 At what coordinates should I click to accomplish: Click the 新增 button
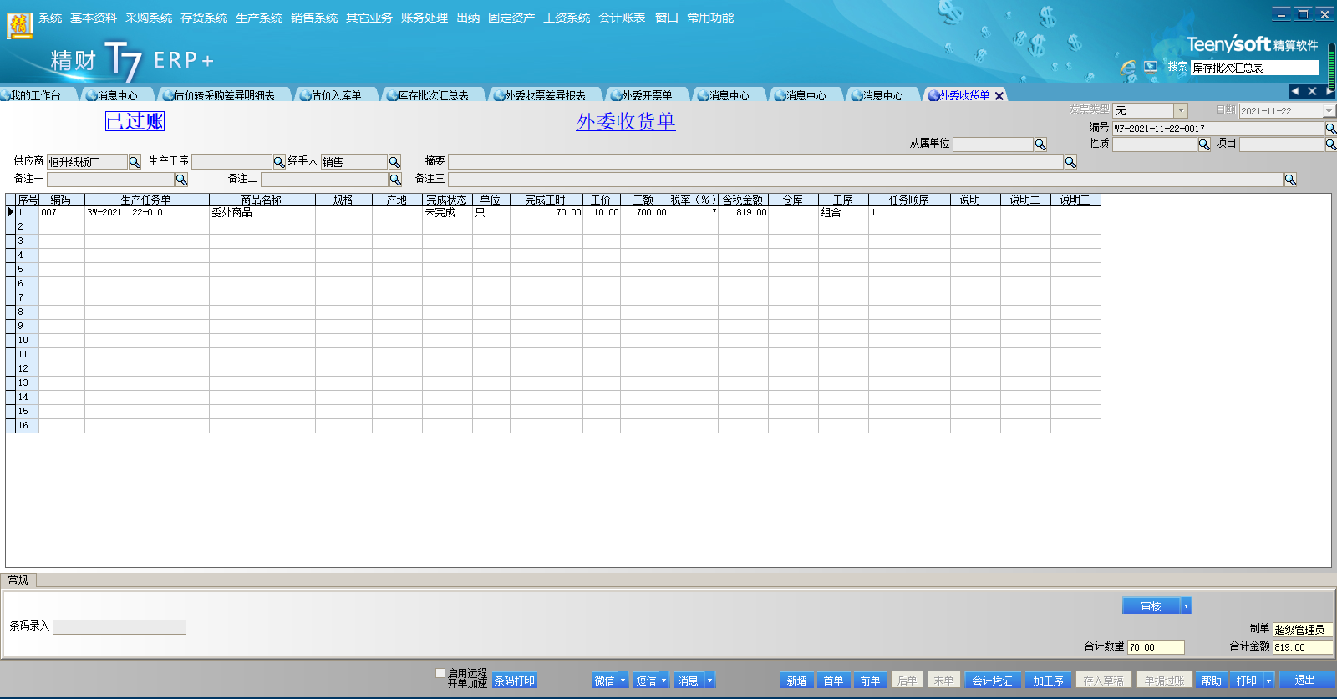[796, 681]
